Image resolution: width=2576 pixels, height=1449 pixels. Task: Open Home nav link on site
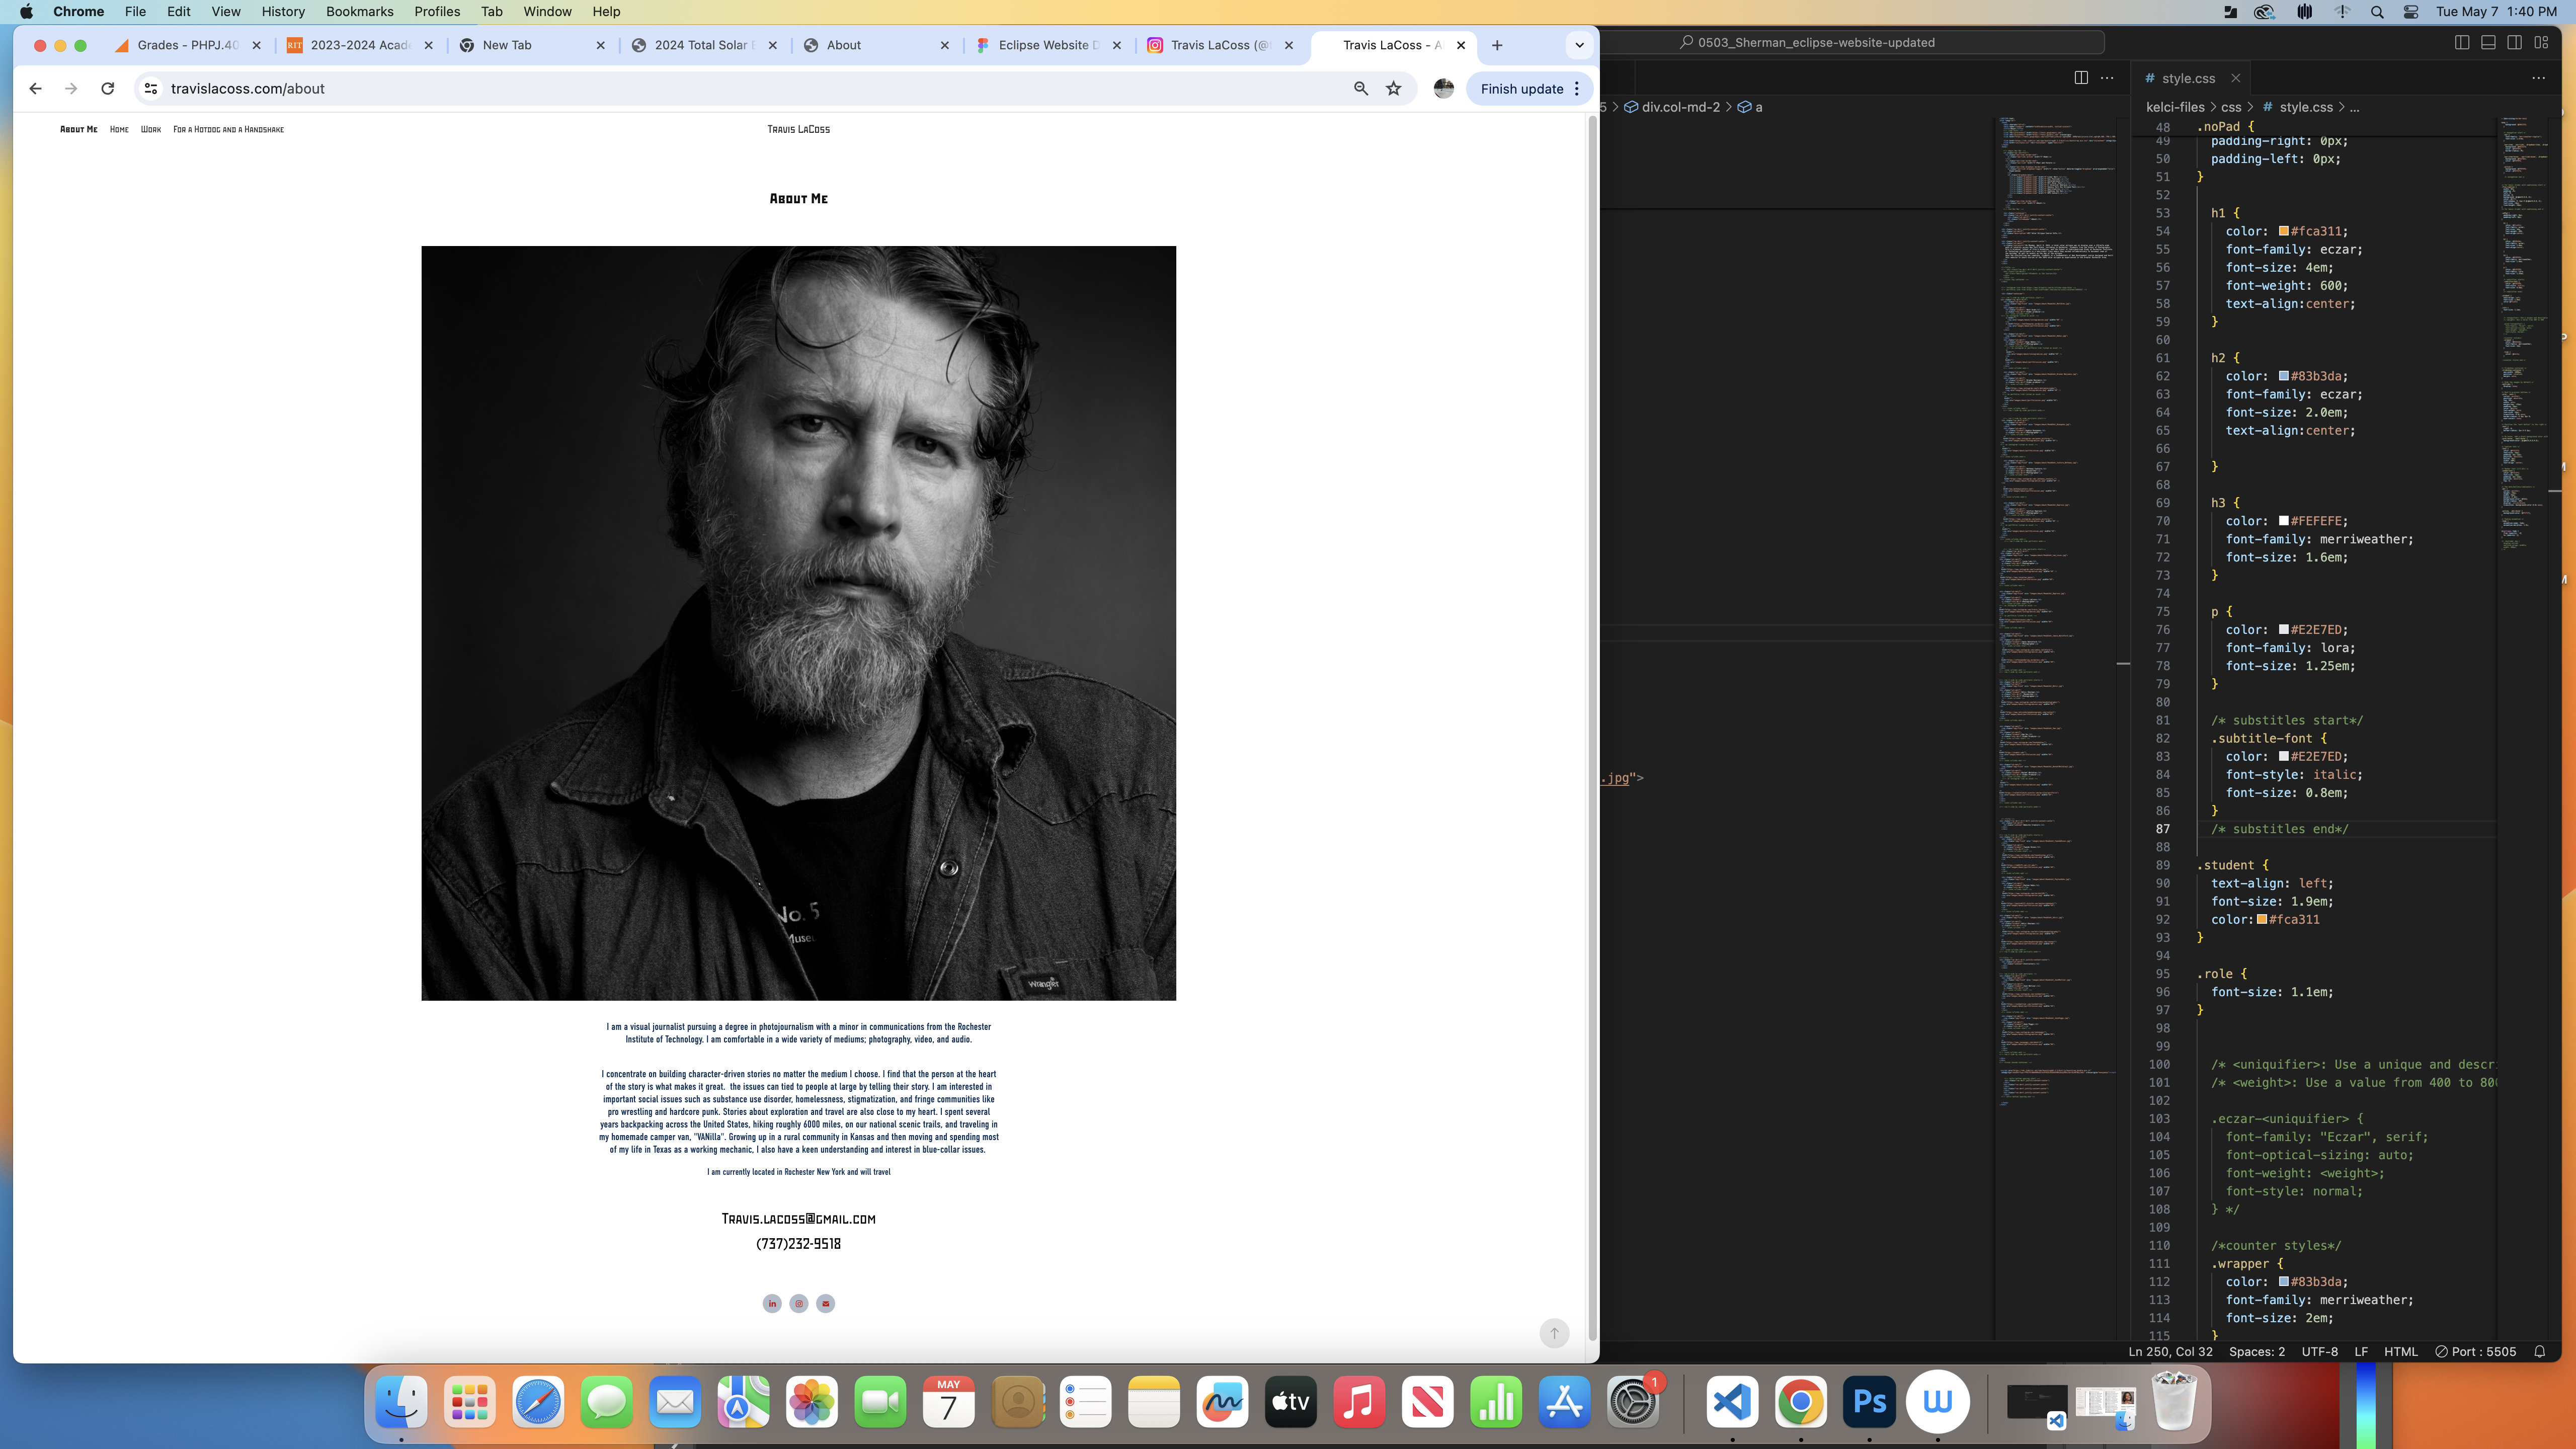pos(119,129)
